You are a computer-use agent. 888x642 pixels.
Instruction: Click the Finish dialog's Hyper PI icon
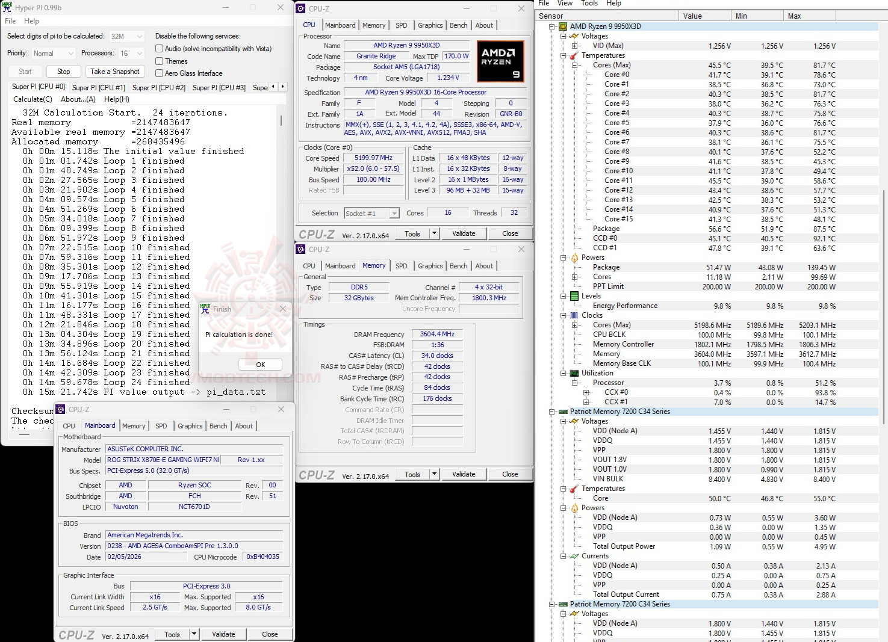205,308
